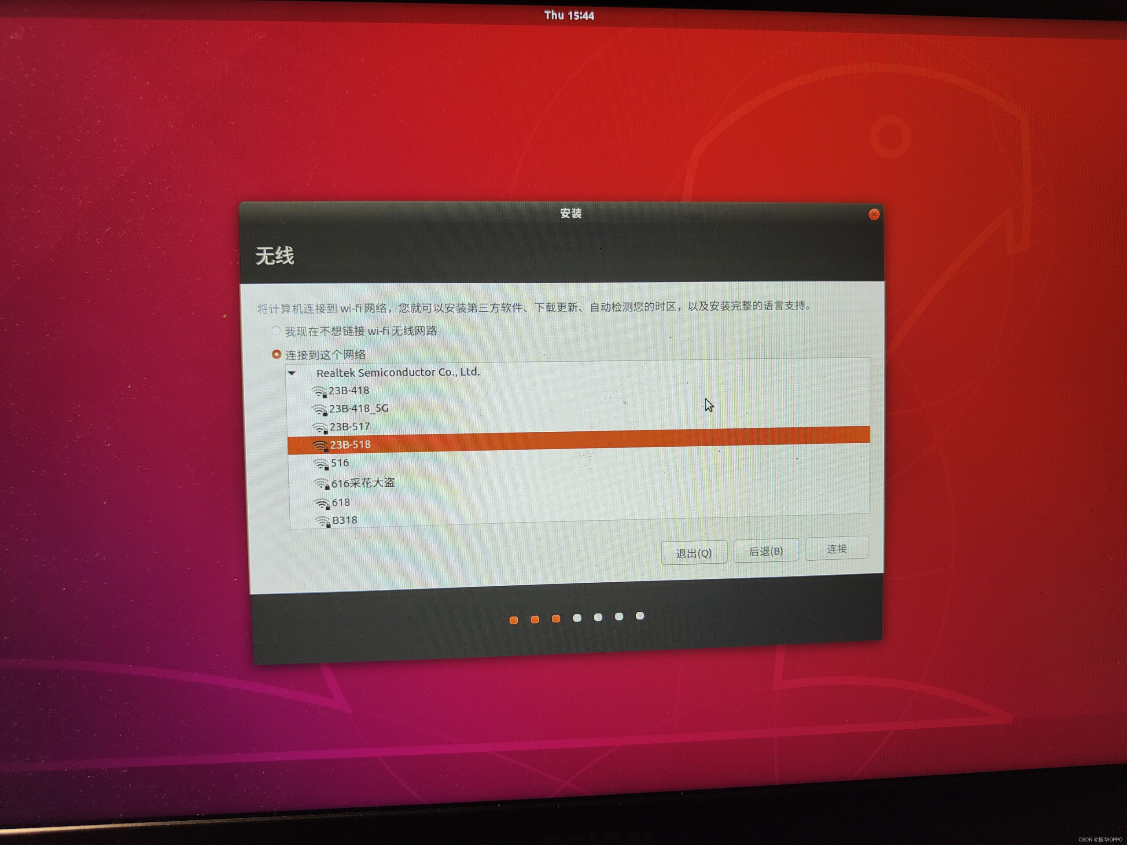Collapse the Realtek Semiconductor Co., Ltd. group
Viewport: 1127px width, 845px height.
(x=292, y=372)
